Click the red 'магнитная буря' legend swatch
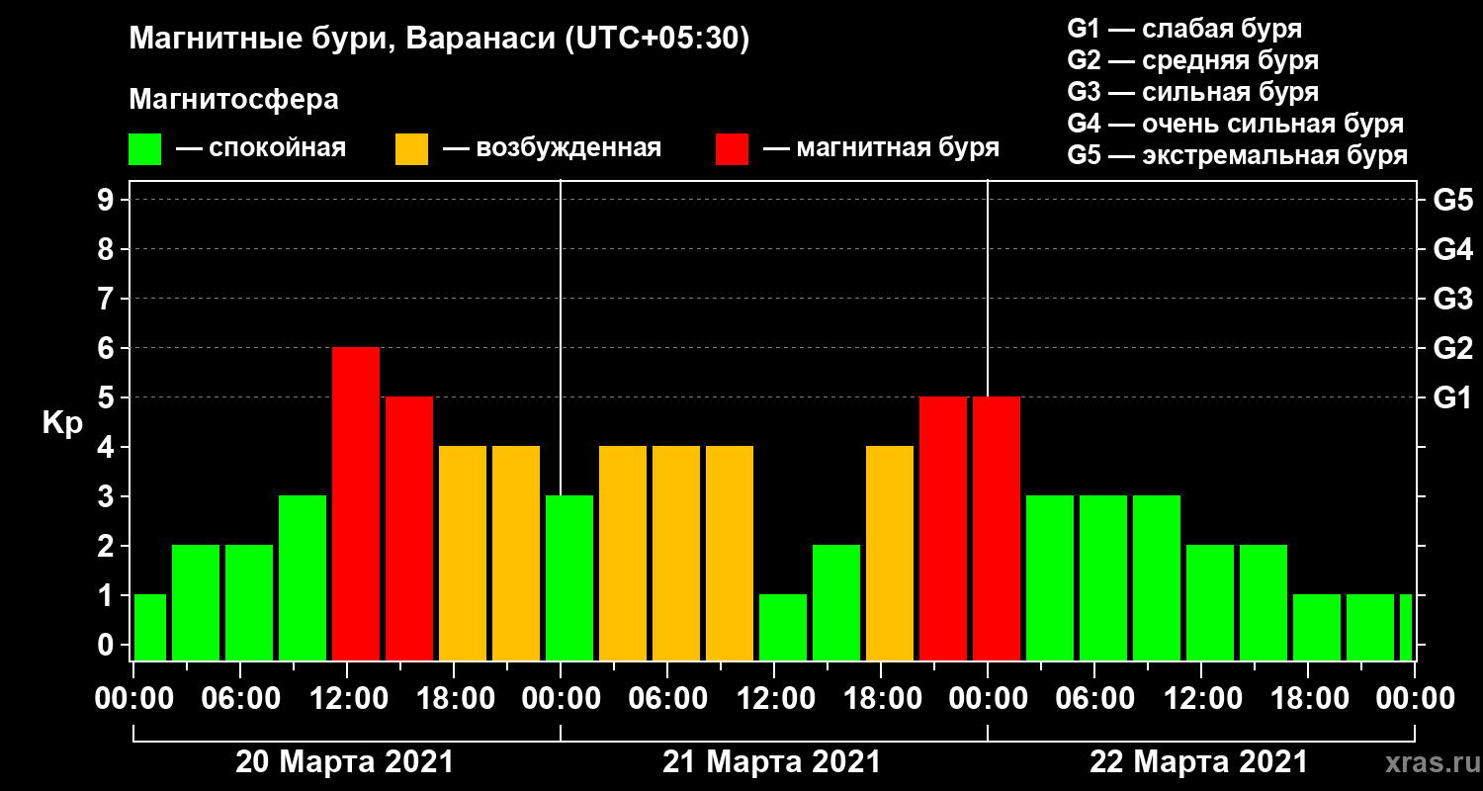The image size is (1483, 791). click(732, 149)
